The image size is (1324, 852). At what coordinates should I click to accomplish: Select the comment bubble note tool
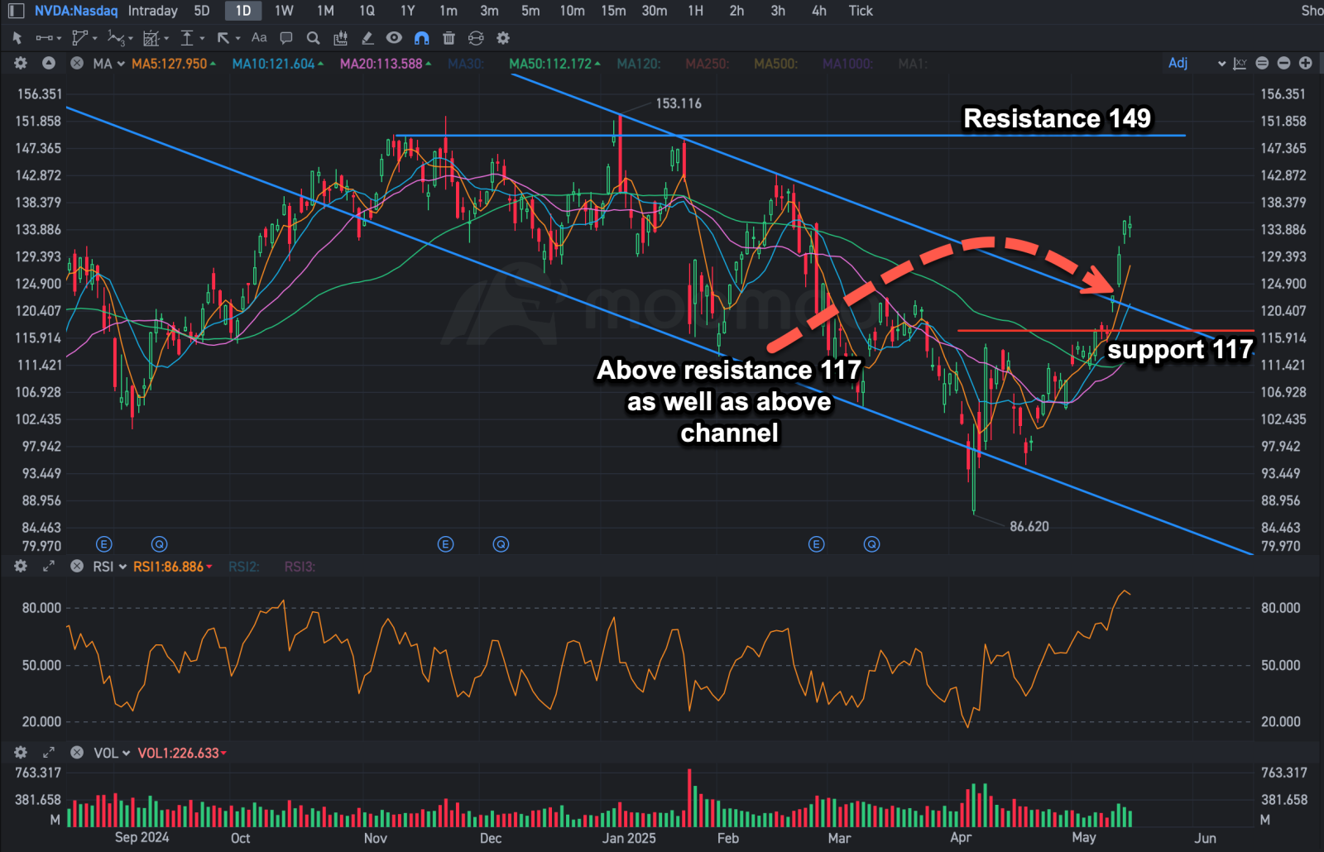[x=286, y=38]
